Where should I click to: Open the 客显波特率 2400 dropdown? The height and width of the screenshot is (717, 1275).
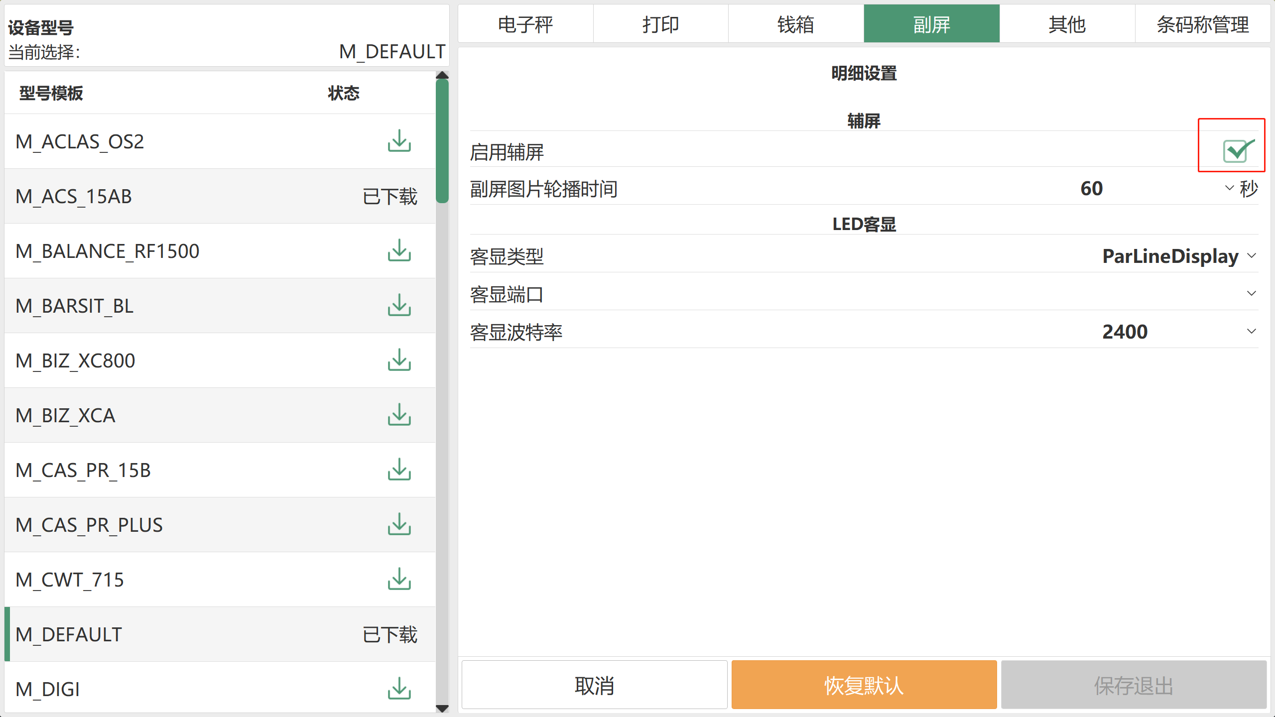(1252, 332)
